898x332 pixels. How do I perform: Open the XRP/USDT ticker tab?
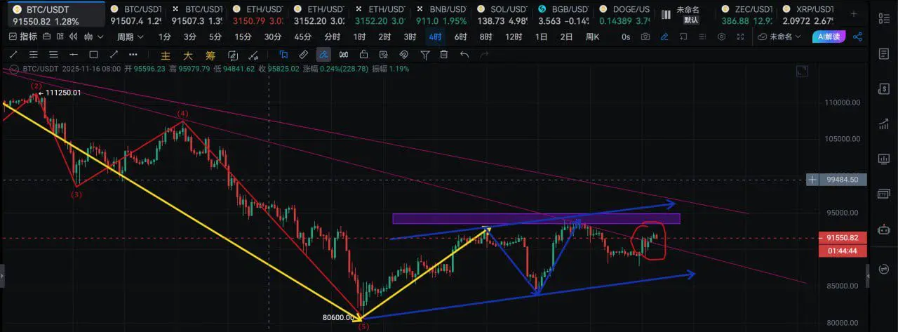point(807,15)
